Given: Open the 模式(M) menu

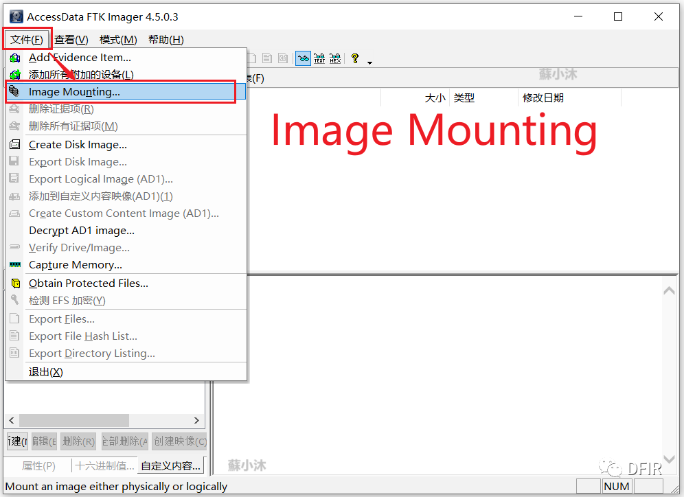Looking at the screenshot, I should click(x=118, y=40).
